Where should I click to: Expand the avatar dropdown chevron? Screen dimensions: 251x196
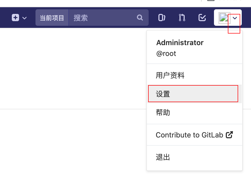tap(234, 18)
